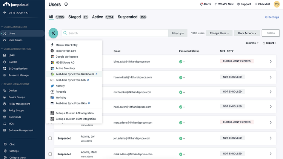Select Real-time Sync From BambooHR
This screenshot has height=159, width=283.
pos(74,74)
